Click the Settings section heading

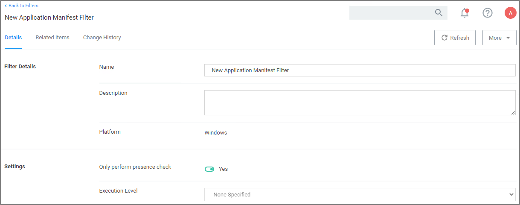pyautogui.click(x=15, y=167)
